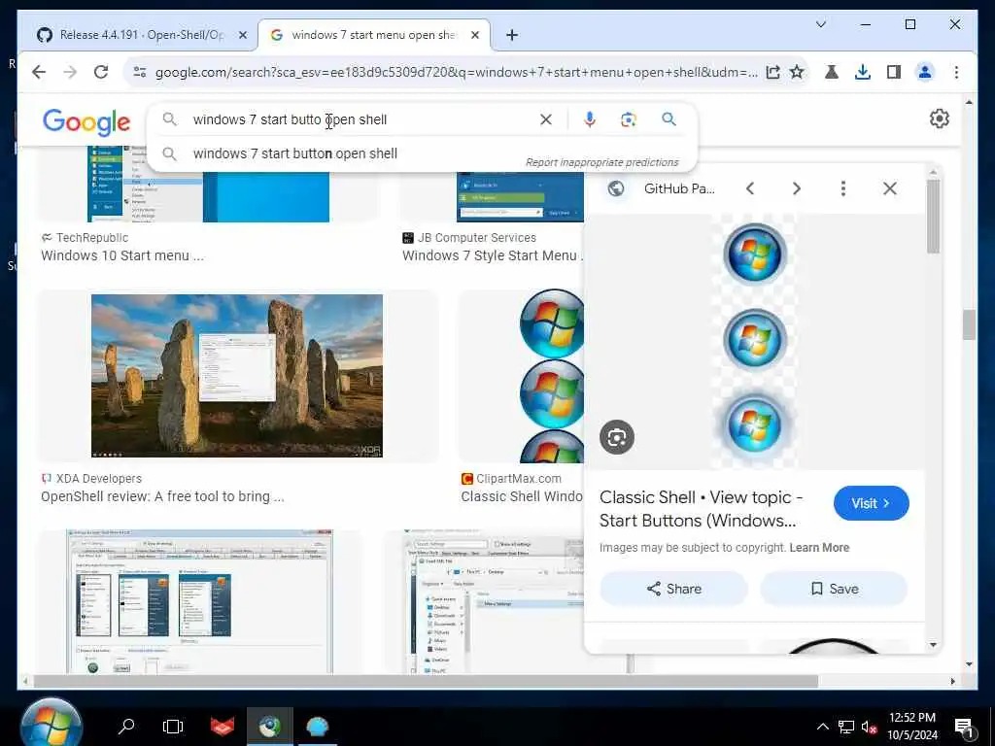Click the taskbar clock showing 12:52 PM
Screen dimensions: 995x746
pos(911,727)
